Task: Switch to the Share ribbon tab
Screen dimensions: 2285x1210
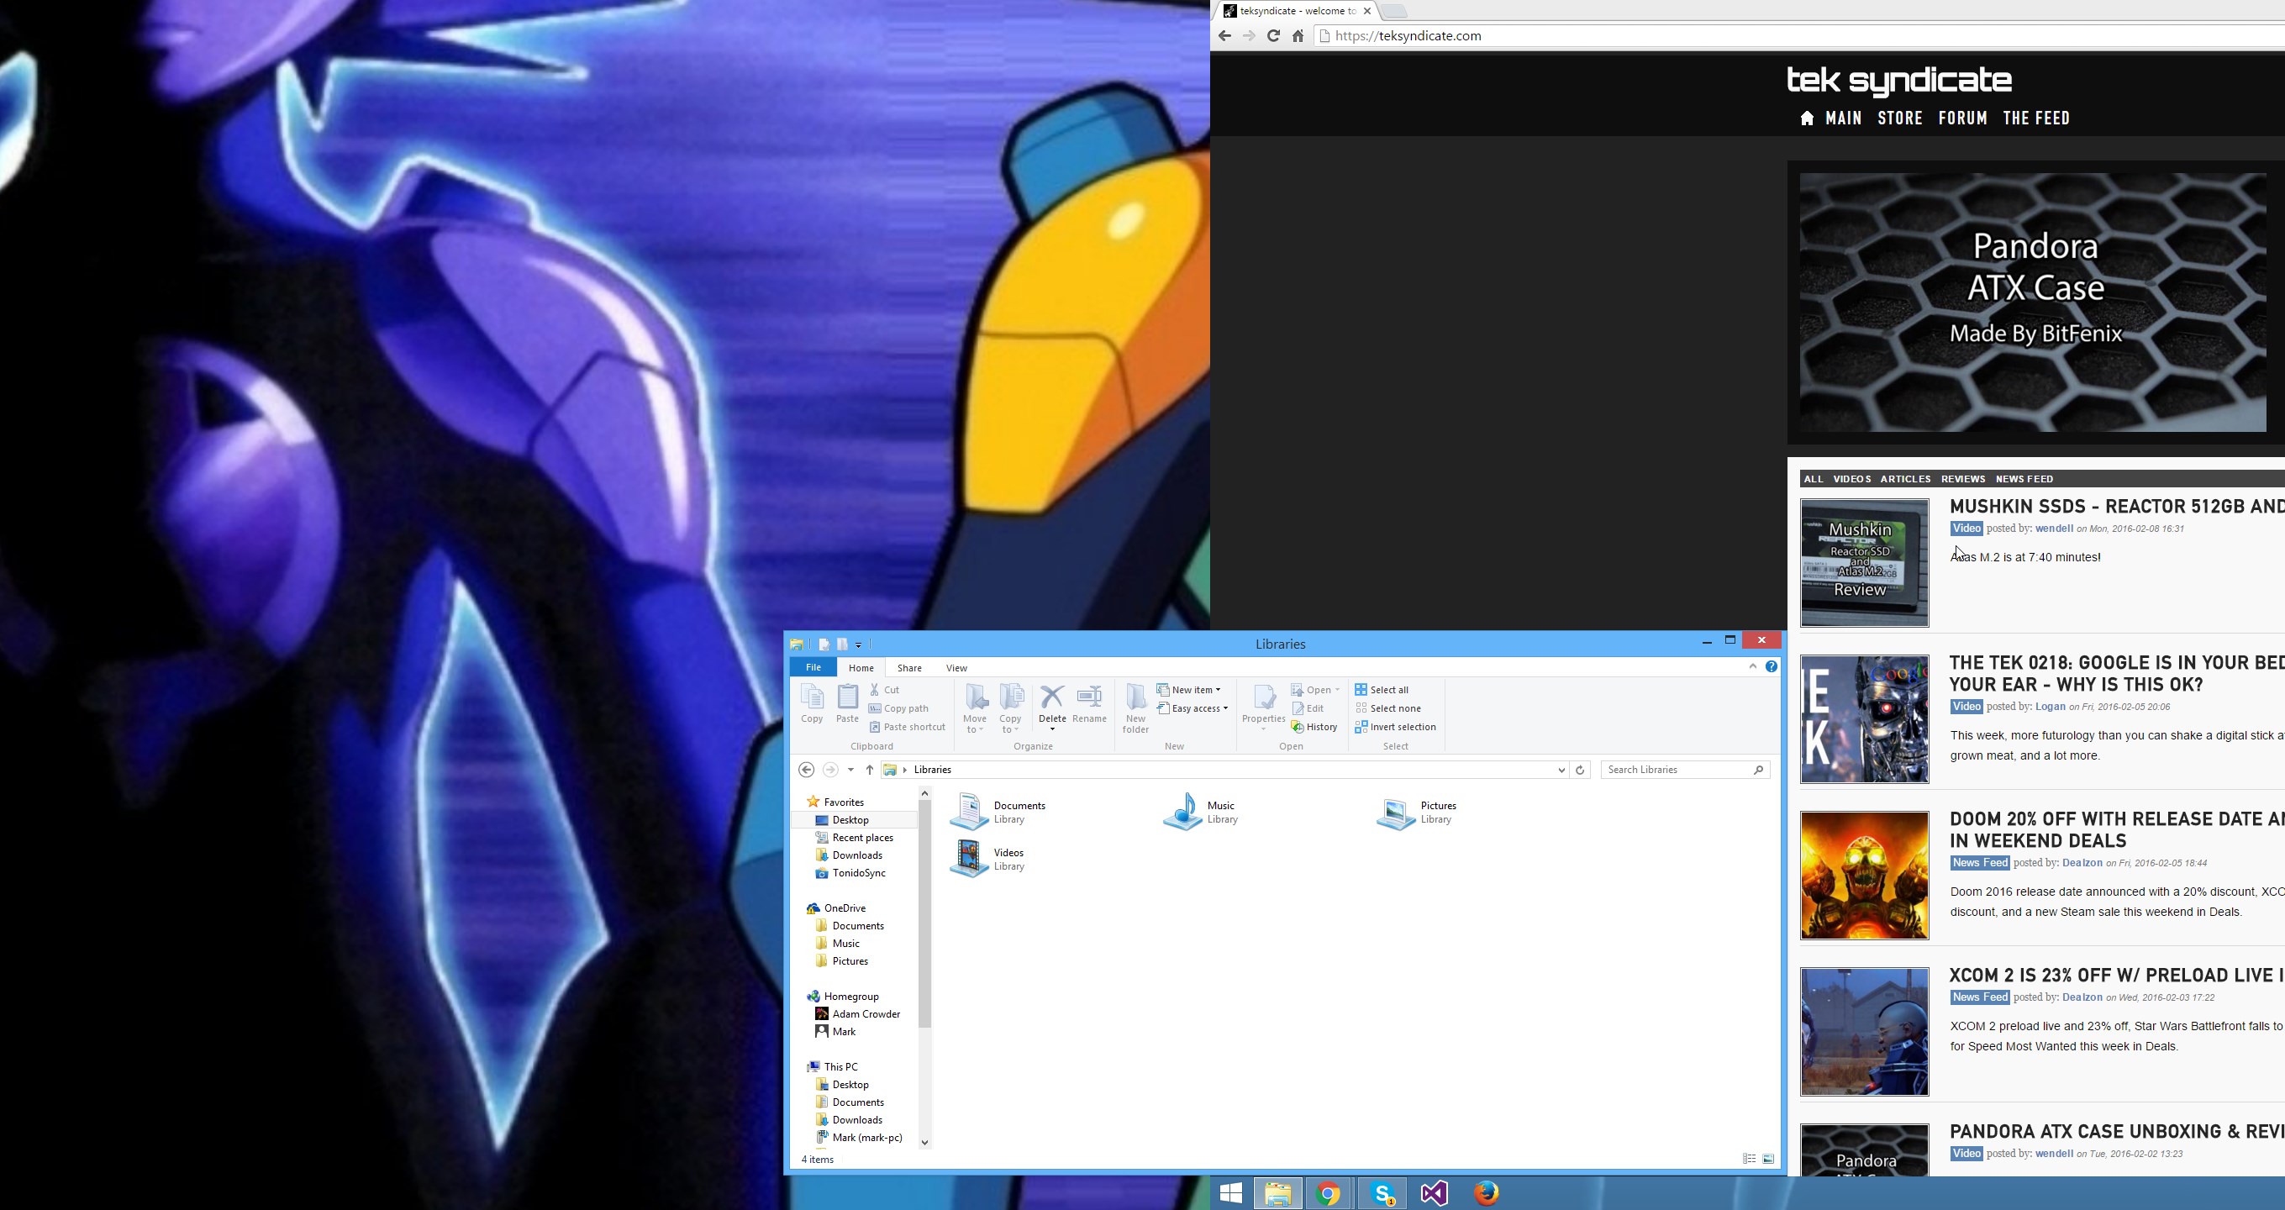Action: point(909,668)
